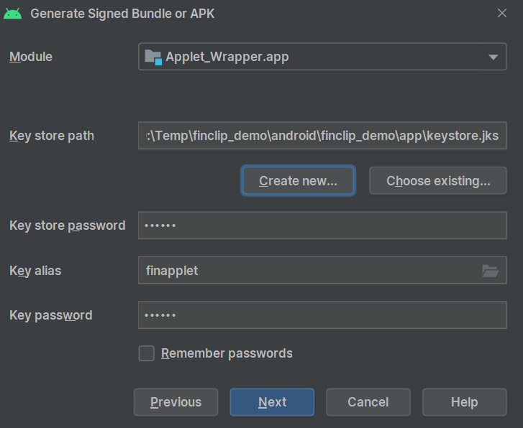Click the Create new... keystore button
The width and height of the screenshot is (523, 428).
coord(298,181)
